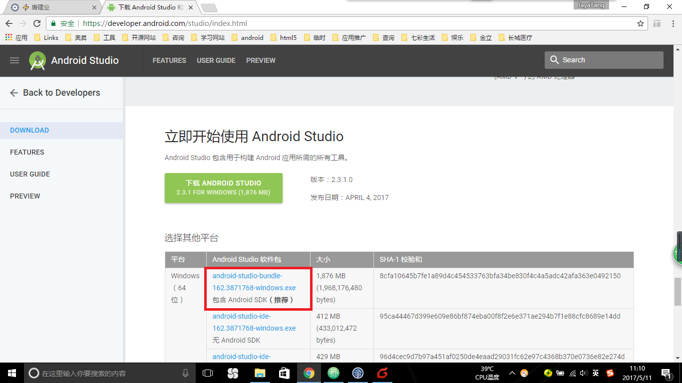Open the Windows Start menu

click(x=11, y=373)
